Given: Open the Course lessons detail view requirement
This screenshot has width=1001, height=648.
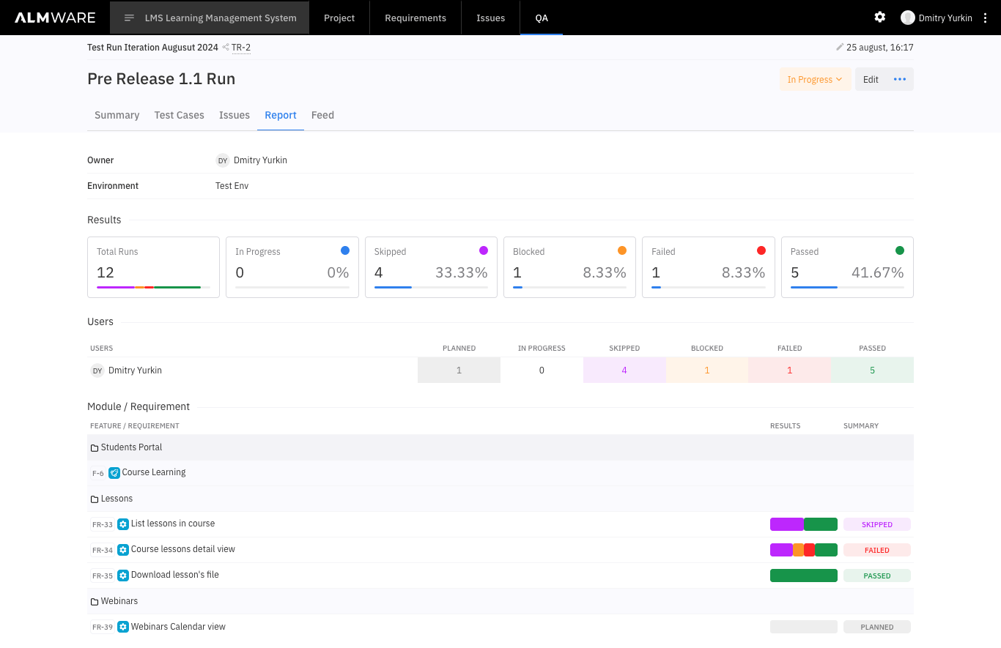Looking at the screenshot, I should coord(183,549).
